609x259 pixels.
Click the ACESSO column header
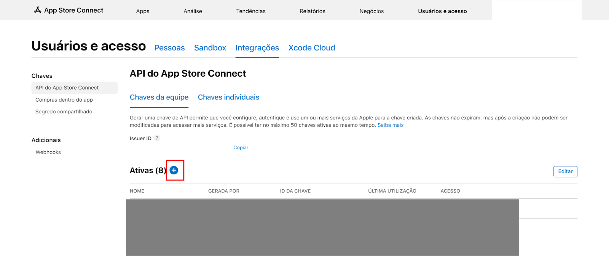tap(450, 191)
